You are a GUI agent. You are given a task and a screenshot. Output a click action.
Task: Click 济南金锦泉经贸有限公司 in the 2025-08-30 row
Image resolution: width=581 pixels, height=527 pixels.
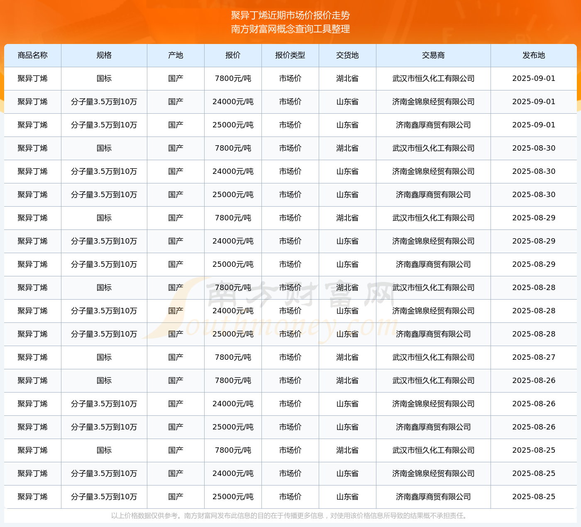click(x=433, y=171)
